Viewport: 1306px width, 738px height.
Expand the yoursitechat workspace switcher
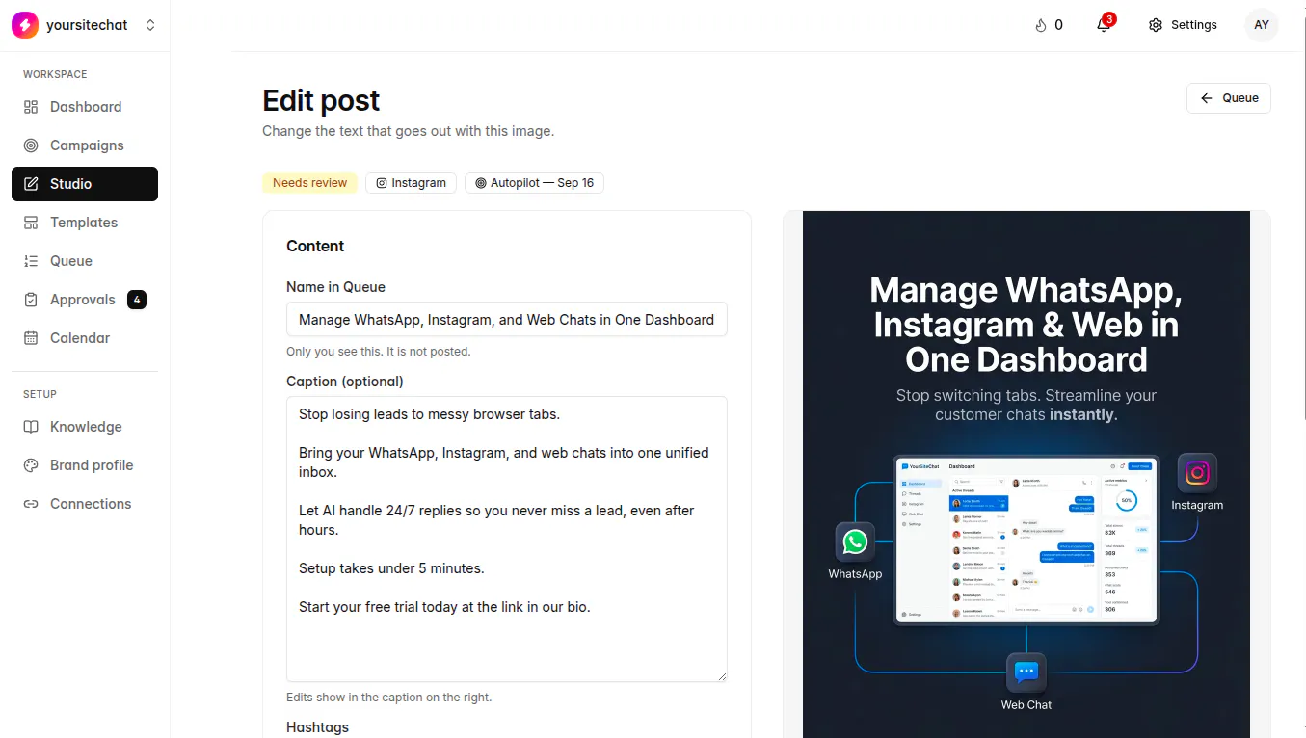tap(150, 25)
